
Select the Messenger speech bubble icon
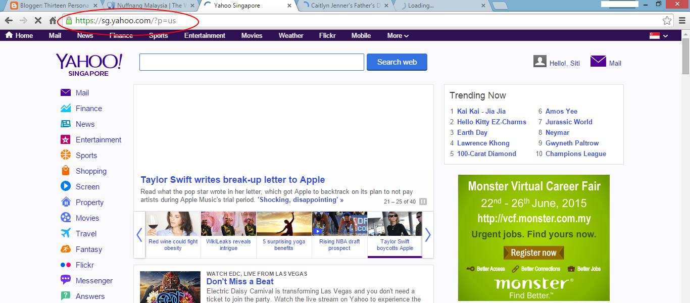(66, 280)
